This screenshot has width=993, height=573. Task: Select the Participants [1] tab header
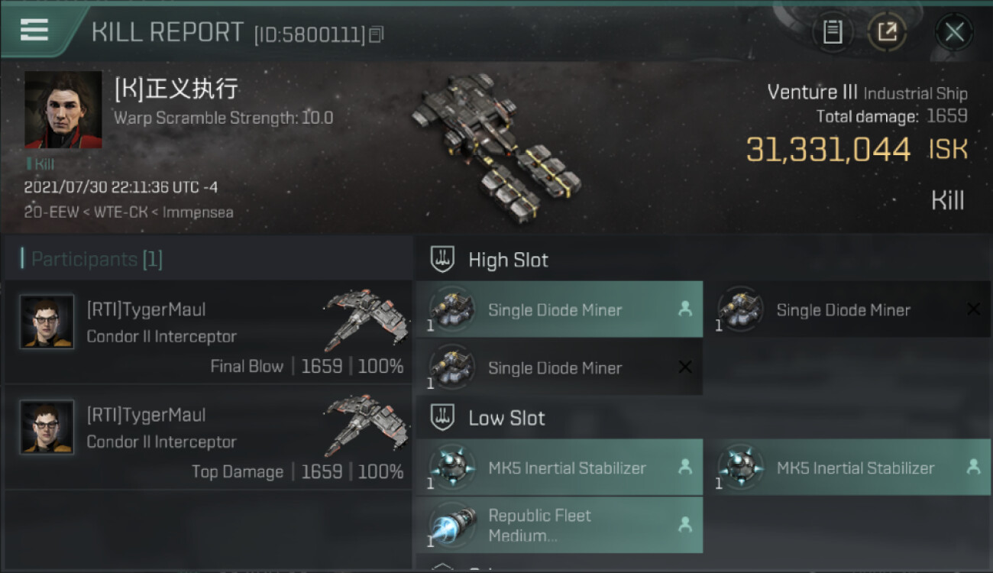pyautogui.click(x=96, y=259)
